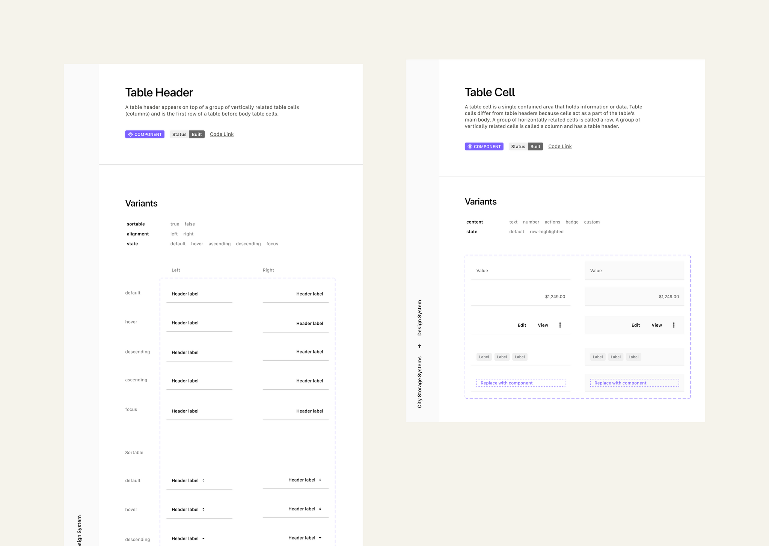Click the component icon in Table Header badge

130,134
